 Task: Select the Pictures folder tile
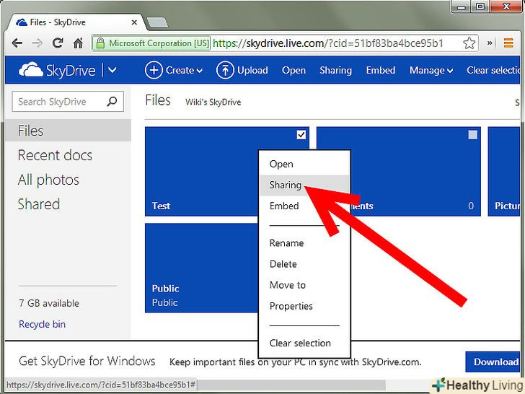point(504,171)
